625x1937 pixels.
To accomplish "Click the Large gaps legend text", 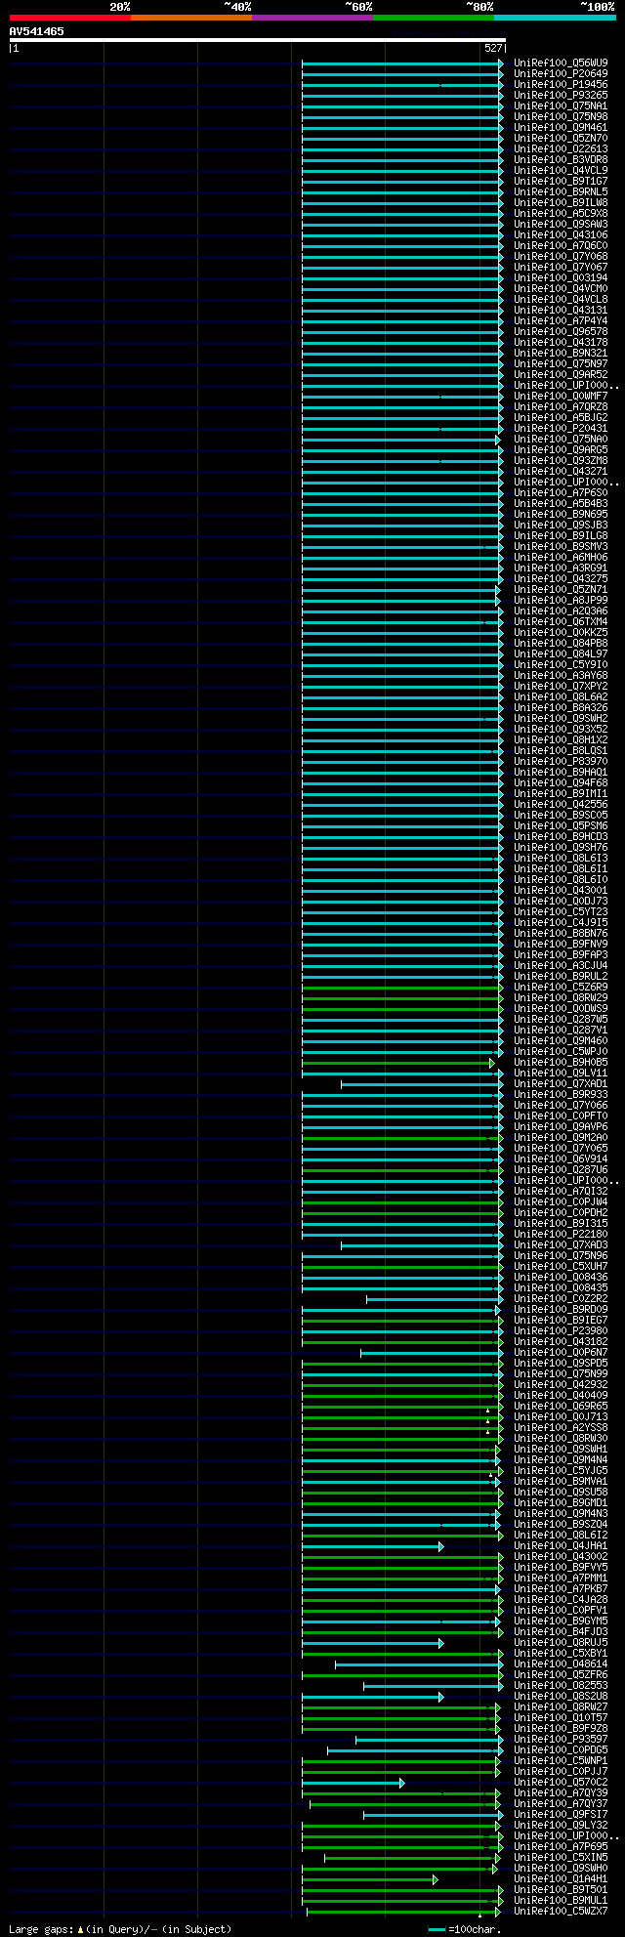I will click(120, 1929).
